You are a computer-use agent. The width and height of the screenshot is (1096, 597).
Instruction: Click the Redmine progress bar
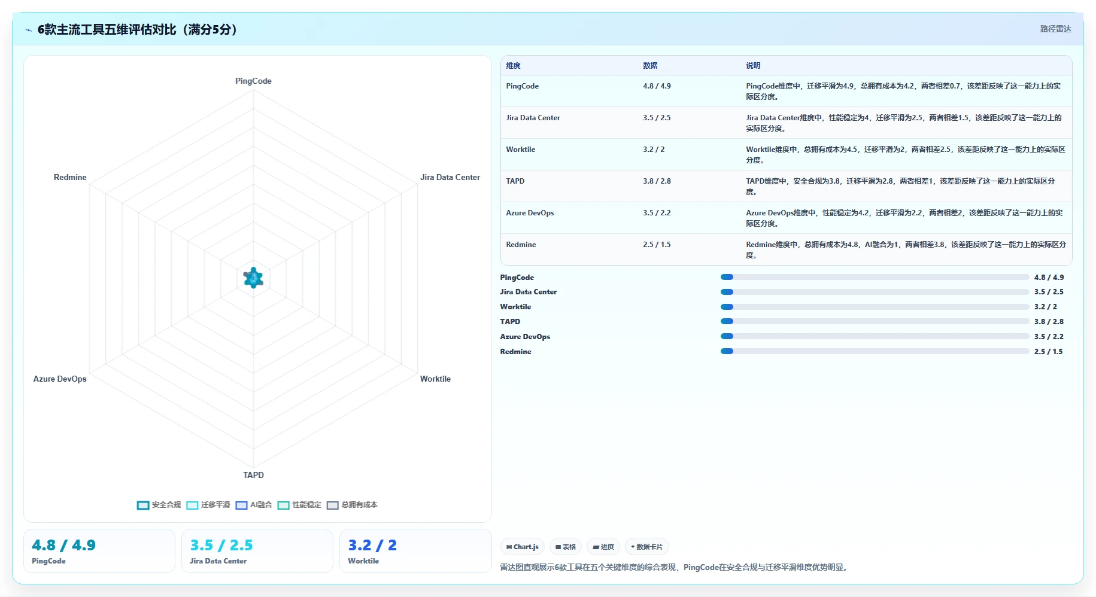[x=875, y=351]
